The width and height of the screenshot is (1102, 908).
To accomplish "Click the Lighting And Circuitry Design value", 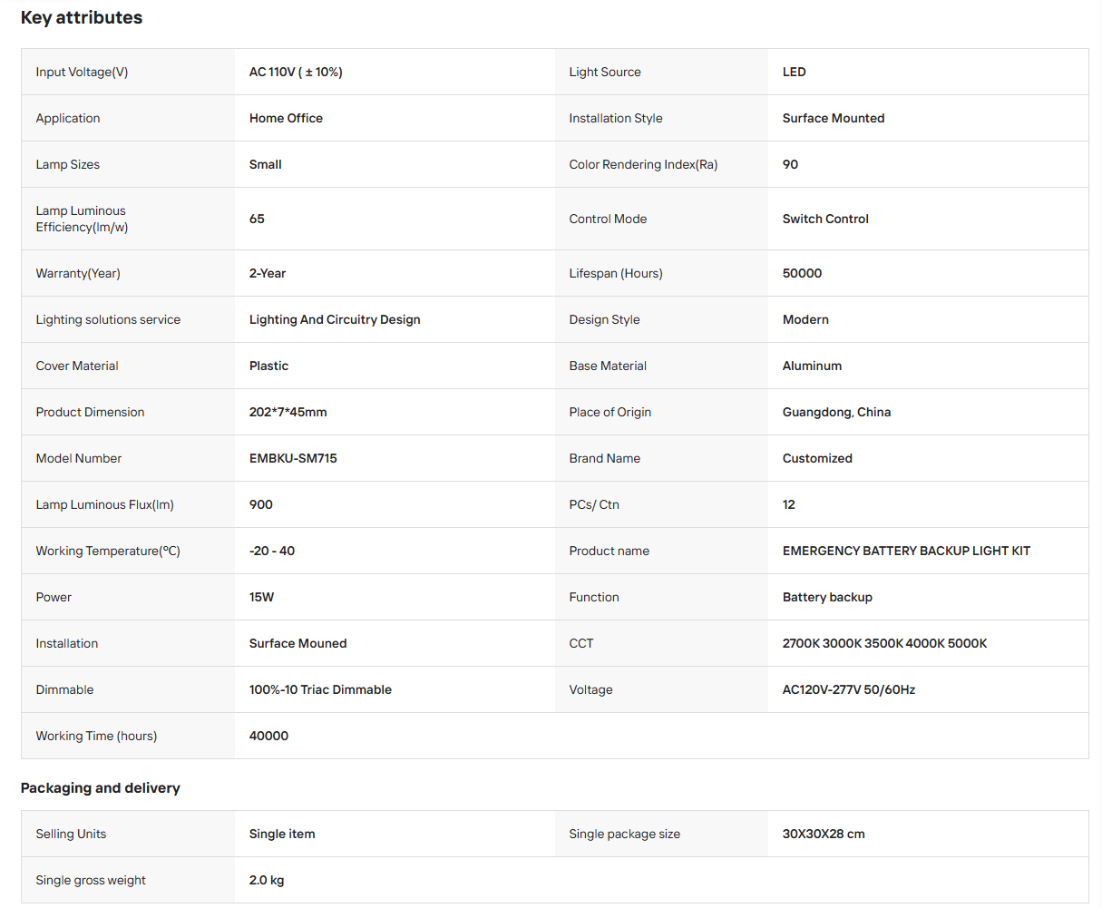I will (x=335, y=319).
